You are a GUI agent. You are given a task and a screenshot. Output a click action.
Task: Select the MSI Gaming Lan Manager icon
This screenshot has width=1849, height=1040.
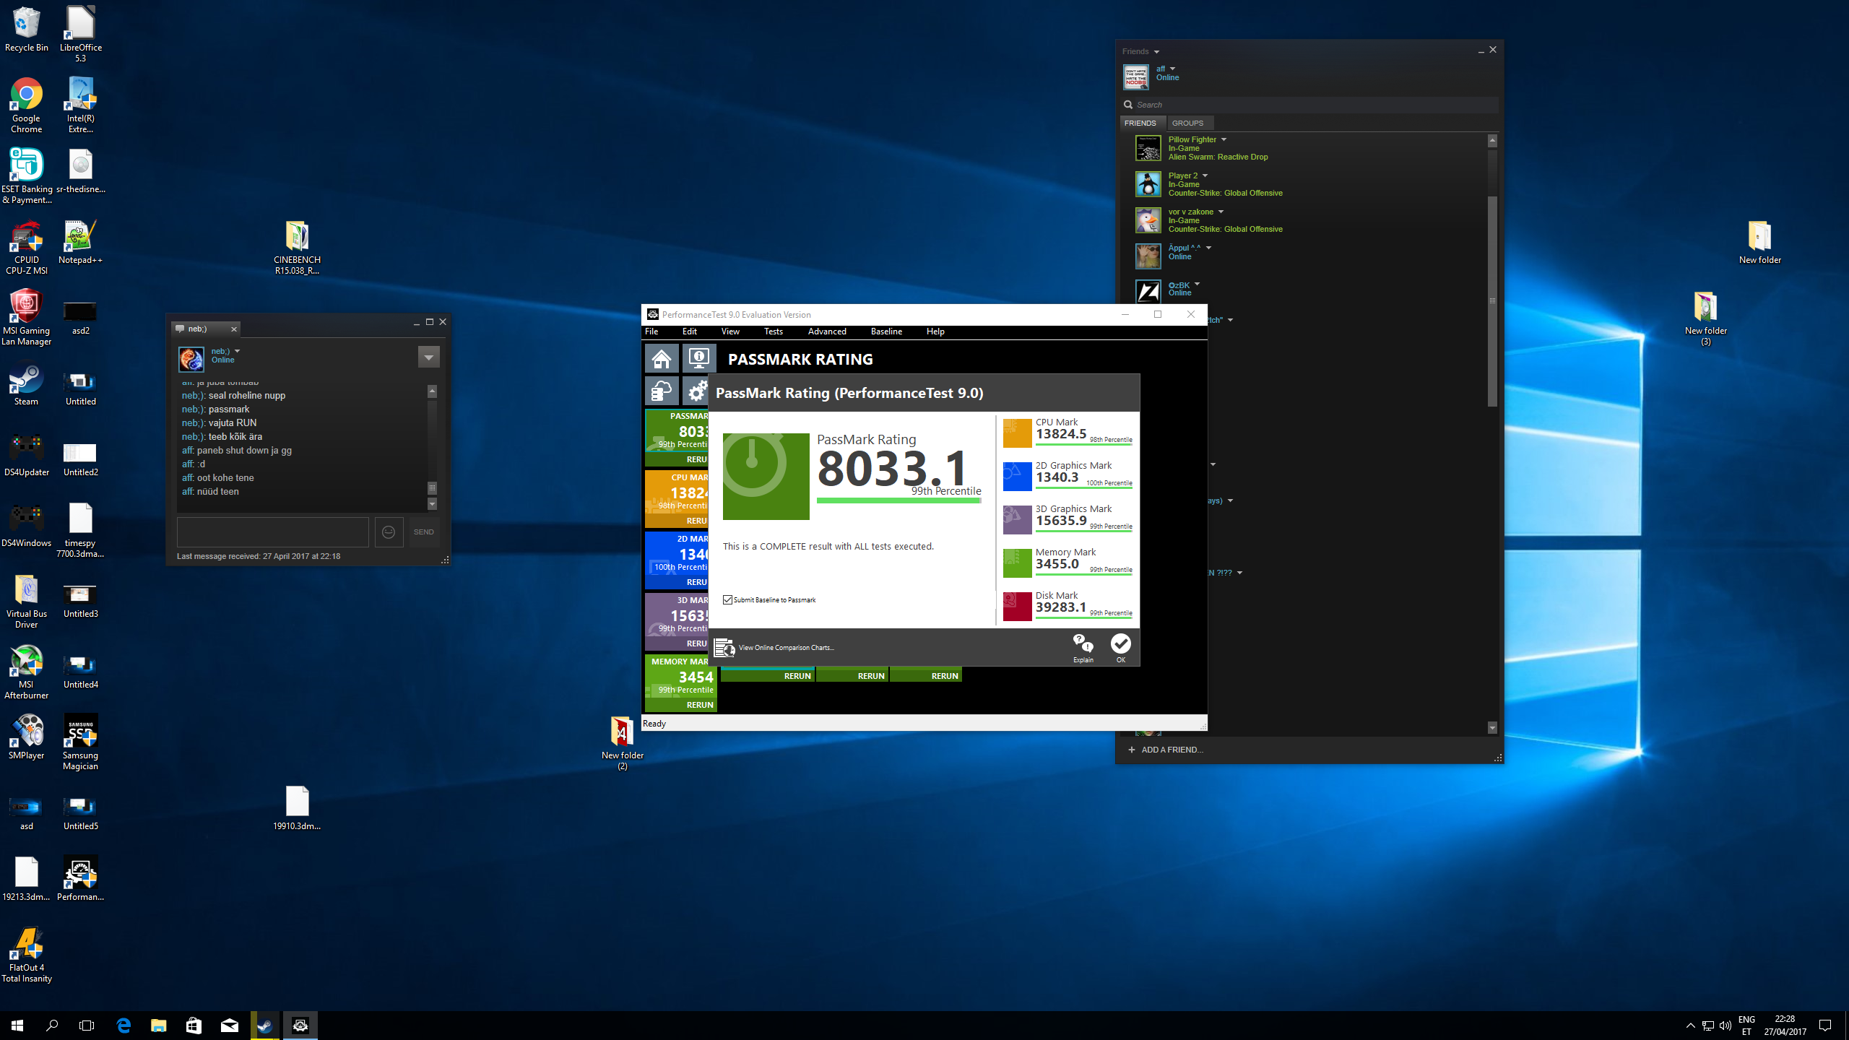coord(27,318)
